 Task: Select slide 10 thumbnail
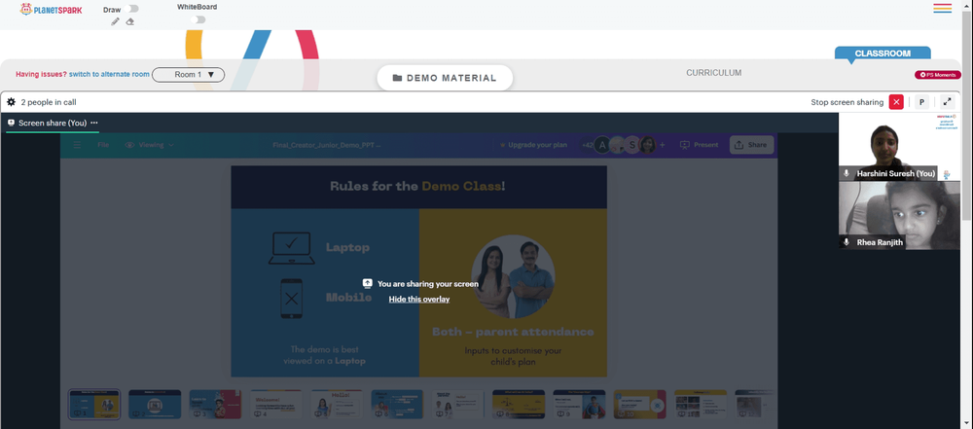click(640, 404)
